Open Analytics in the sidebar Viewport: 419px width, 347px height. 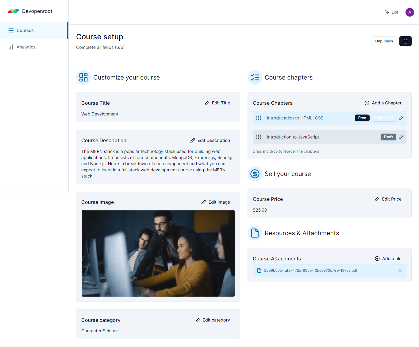point(34,47)
